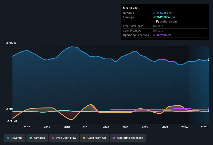
Task: Click the 2022 x-axis label
Action: click(x=145, y=127)
